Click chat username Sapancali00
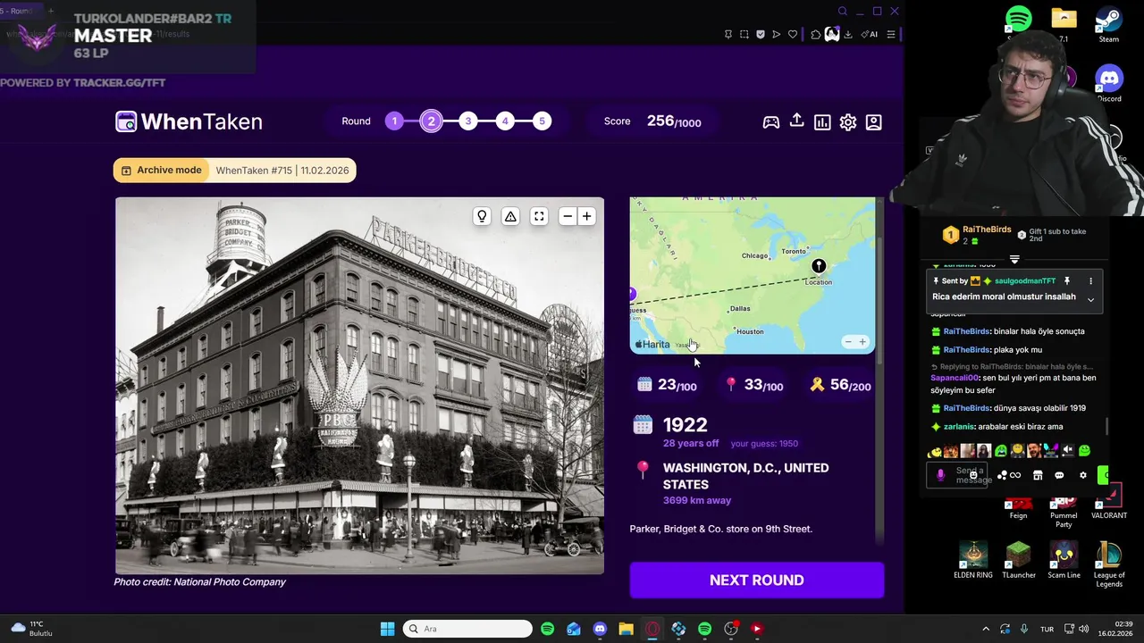This screenshot has width=1144, height=643. (955, 378)
